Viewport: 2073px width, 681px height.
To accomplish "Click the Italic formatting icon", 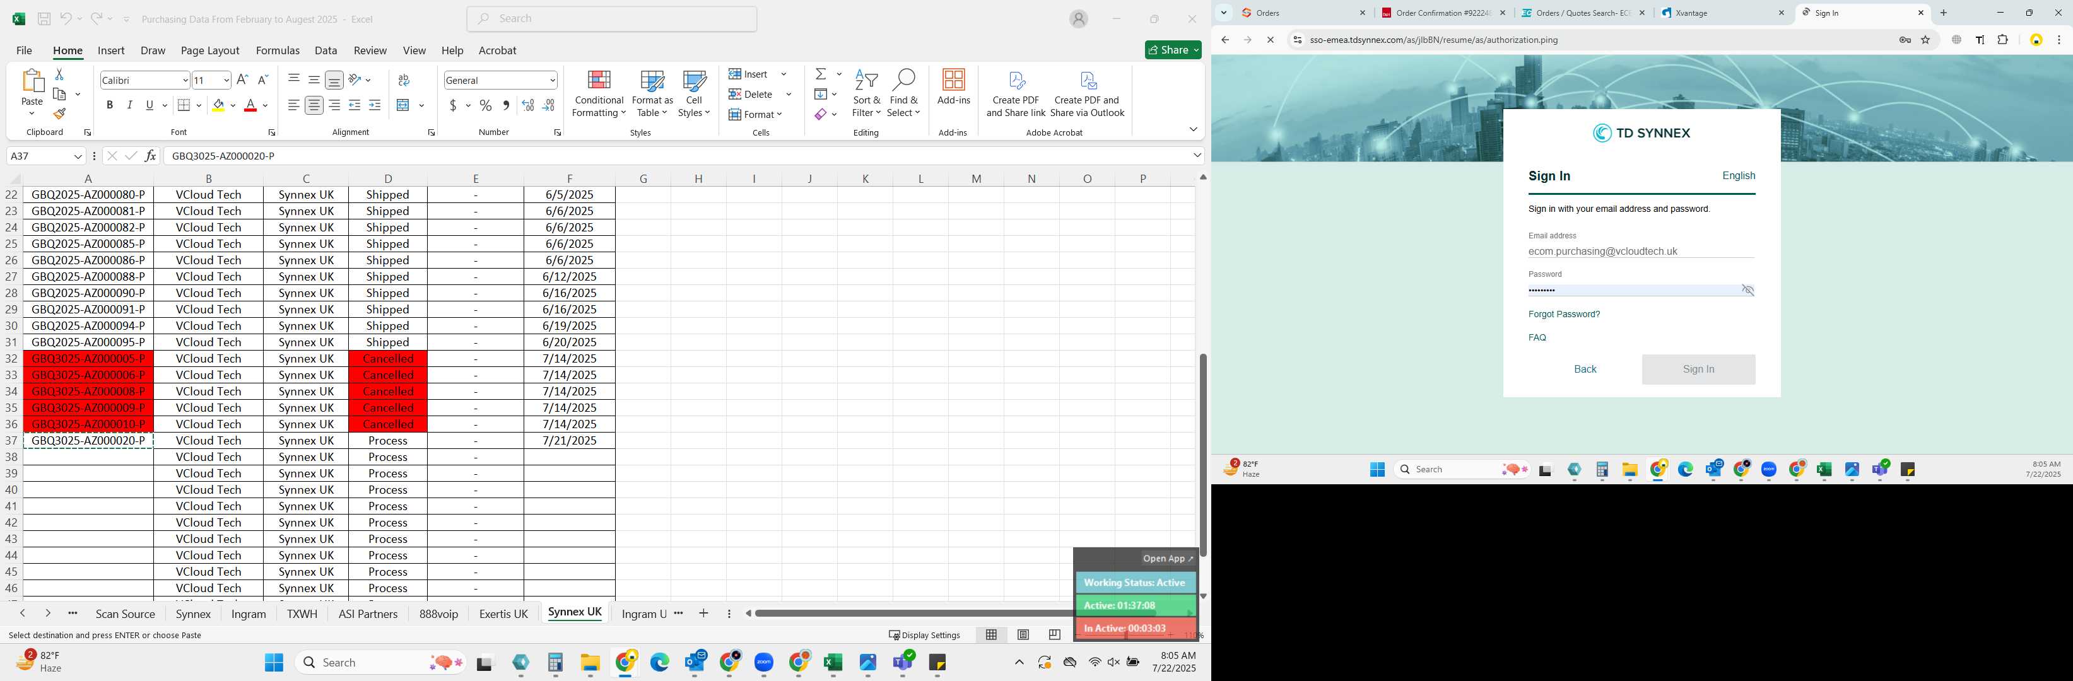I will click(x=129, y=105).
